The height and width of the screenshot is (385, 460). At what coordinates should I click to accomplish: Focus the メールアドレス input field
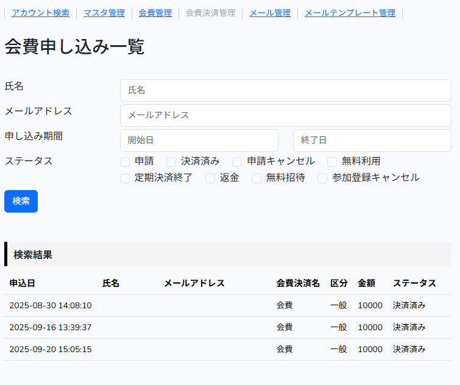click(x=285, y=115)
